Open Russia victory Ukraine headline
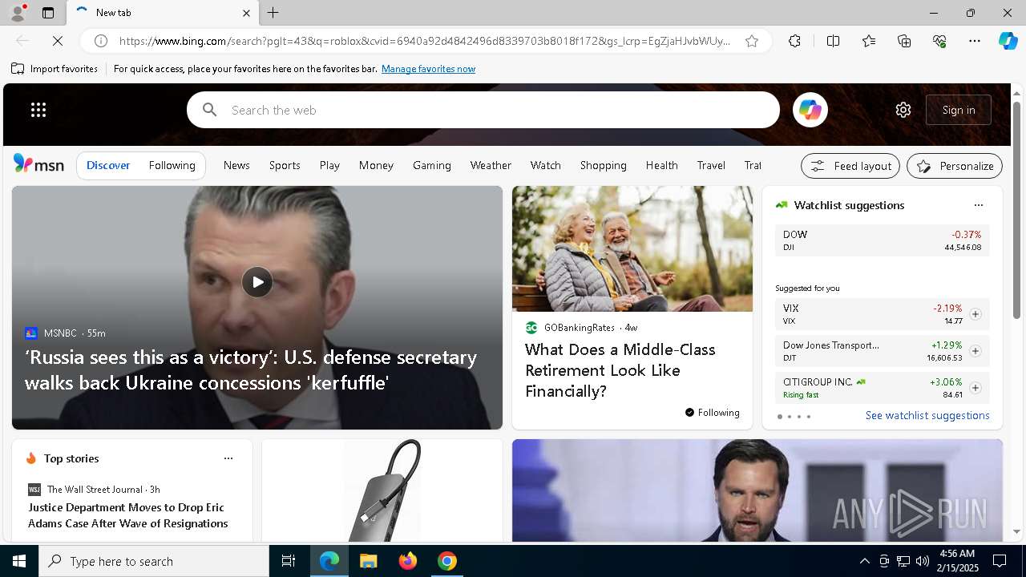Screen dimensions: 1026x577 point(251,369)
